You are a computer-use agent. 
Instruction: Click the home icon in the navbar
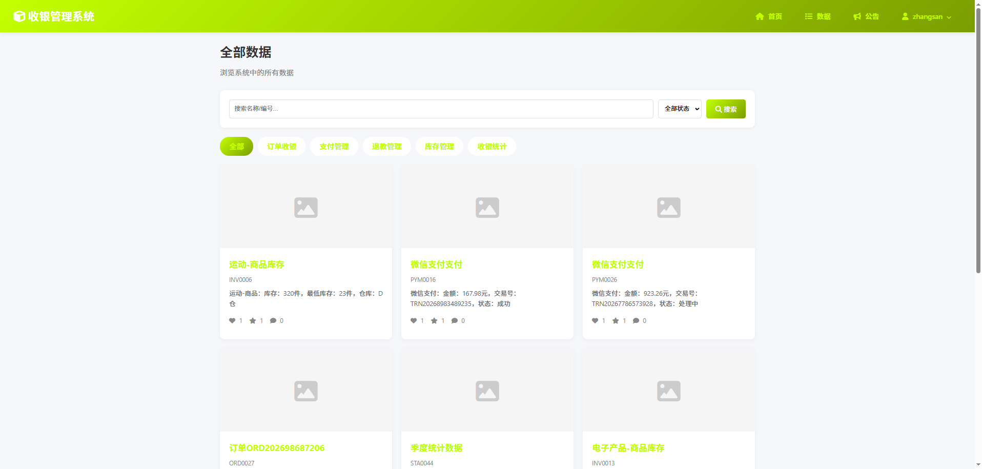tap(760, 16)
